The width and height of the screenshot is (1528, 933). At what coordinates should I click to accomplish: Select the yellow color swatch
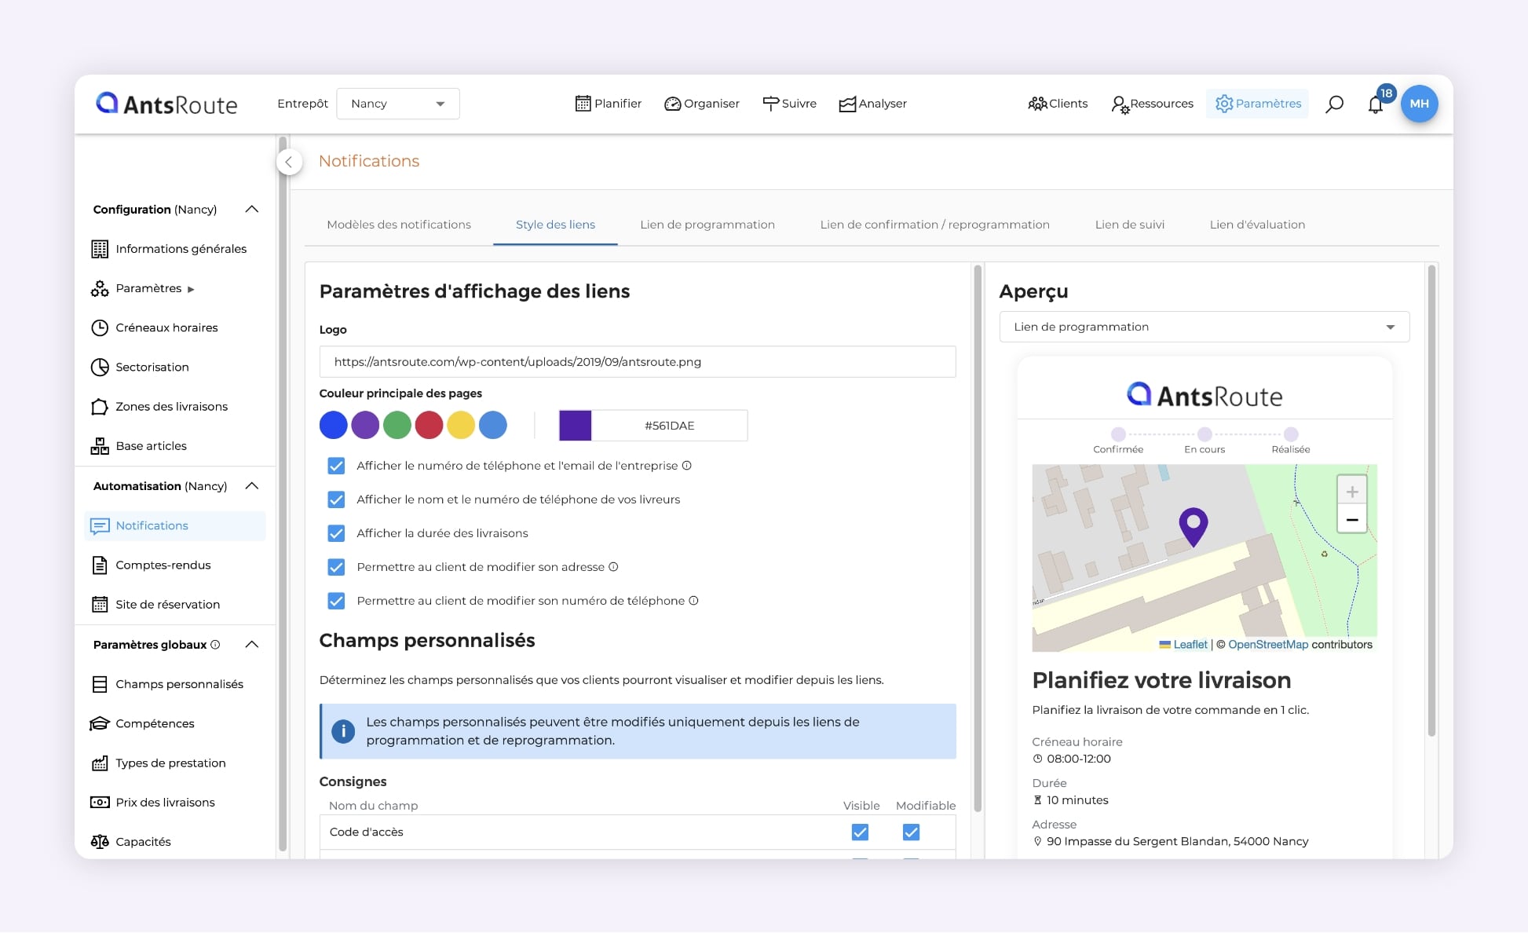[461, 425]
